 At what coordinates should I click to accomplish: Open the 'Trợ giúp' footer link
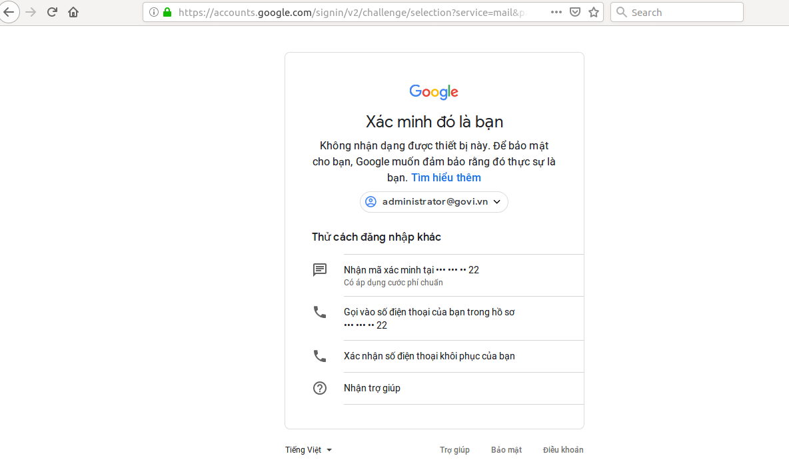coord(454,450)
